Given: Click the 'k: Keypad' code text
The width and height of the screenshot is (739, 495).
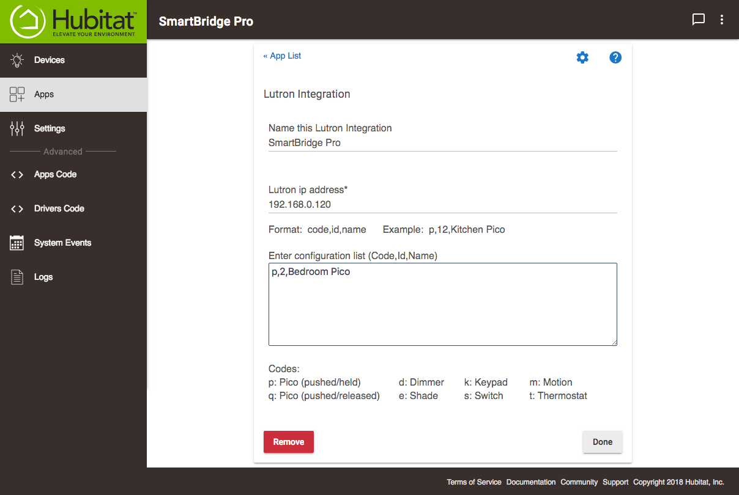Looking at the screenshot, I should [x=486, y=383].
